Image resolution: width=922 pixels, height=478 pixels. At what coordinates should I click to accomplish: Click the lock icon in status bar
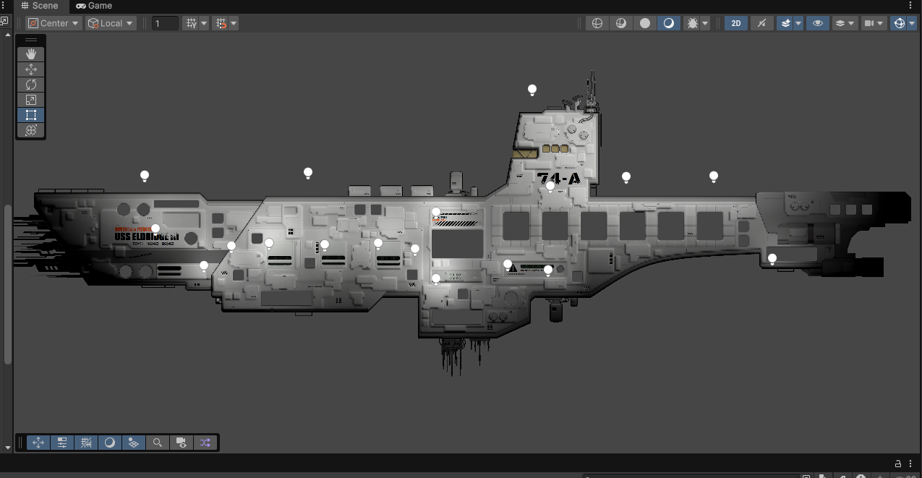(898, 464)
